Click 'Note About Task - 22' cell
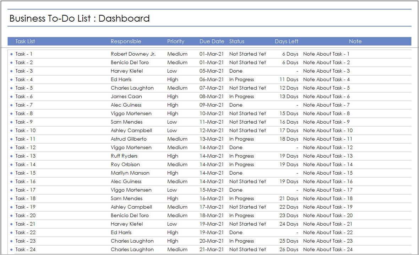The height and width of the screenshot is (255, 419). (x=328, y=233)
